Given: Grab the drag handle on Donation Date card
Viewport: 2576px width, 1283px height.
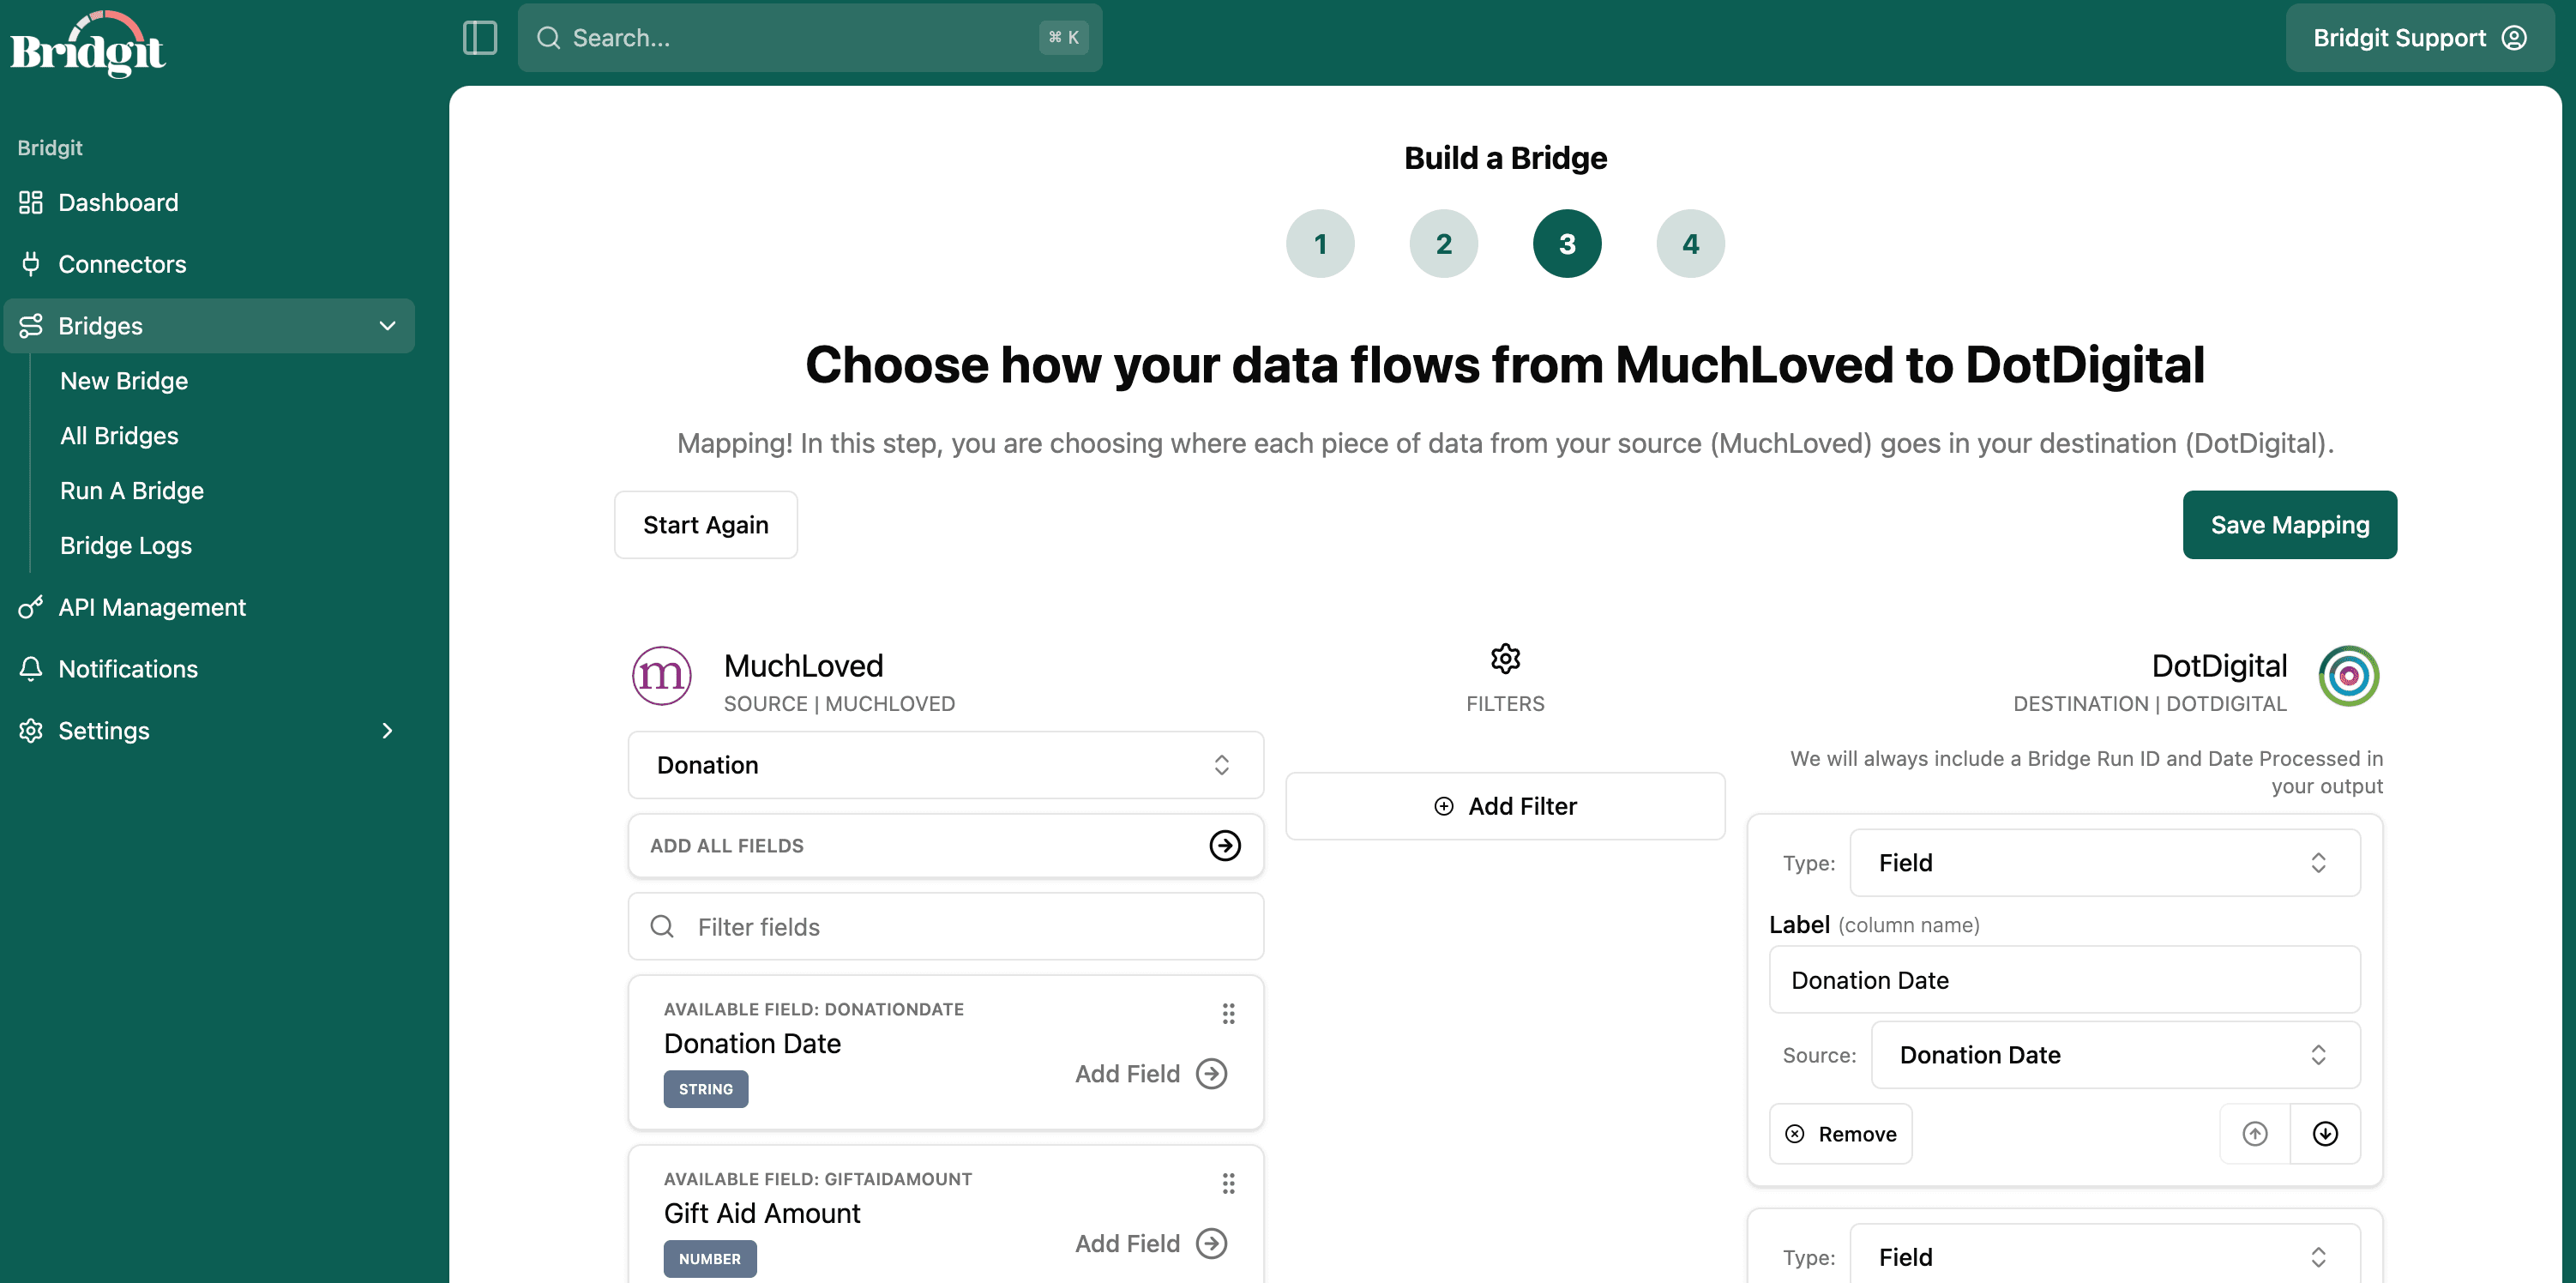Looking at the screenshot, I should tap(1228, 1014).
